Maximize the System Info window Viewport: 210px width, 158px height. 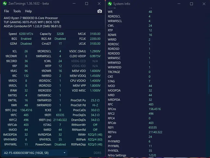coord(191,4)
